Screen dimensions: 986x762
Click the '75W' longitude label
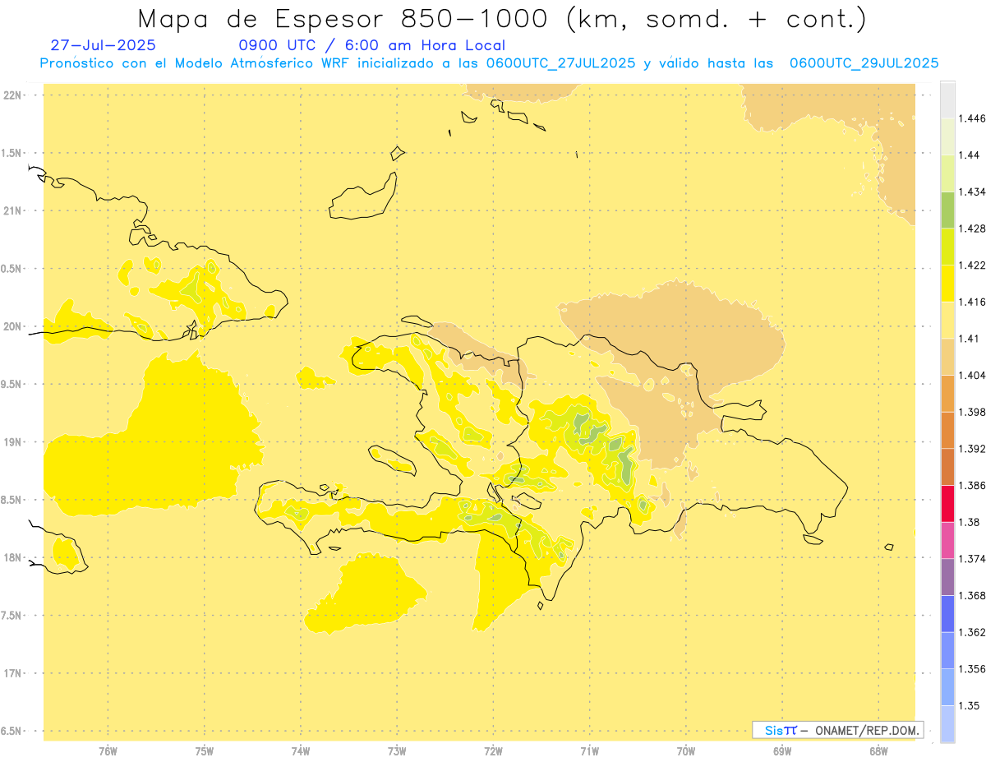click(x=205, y=751)
